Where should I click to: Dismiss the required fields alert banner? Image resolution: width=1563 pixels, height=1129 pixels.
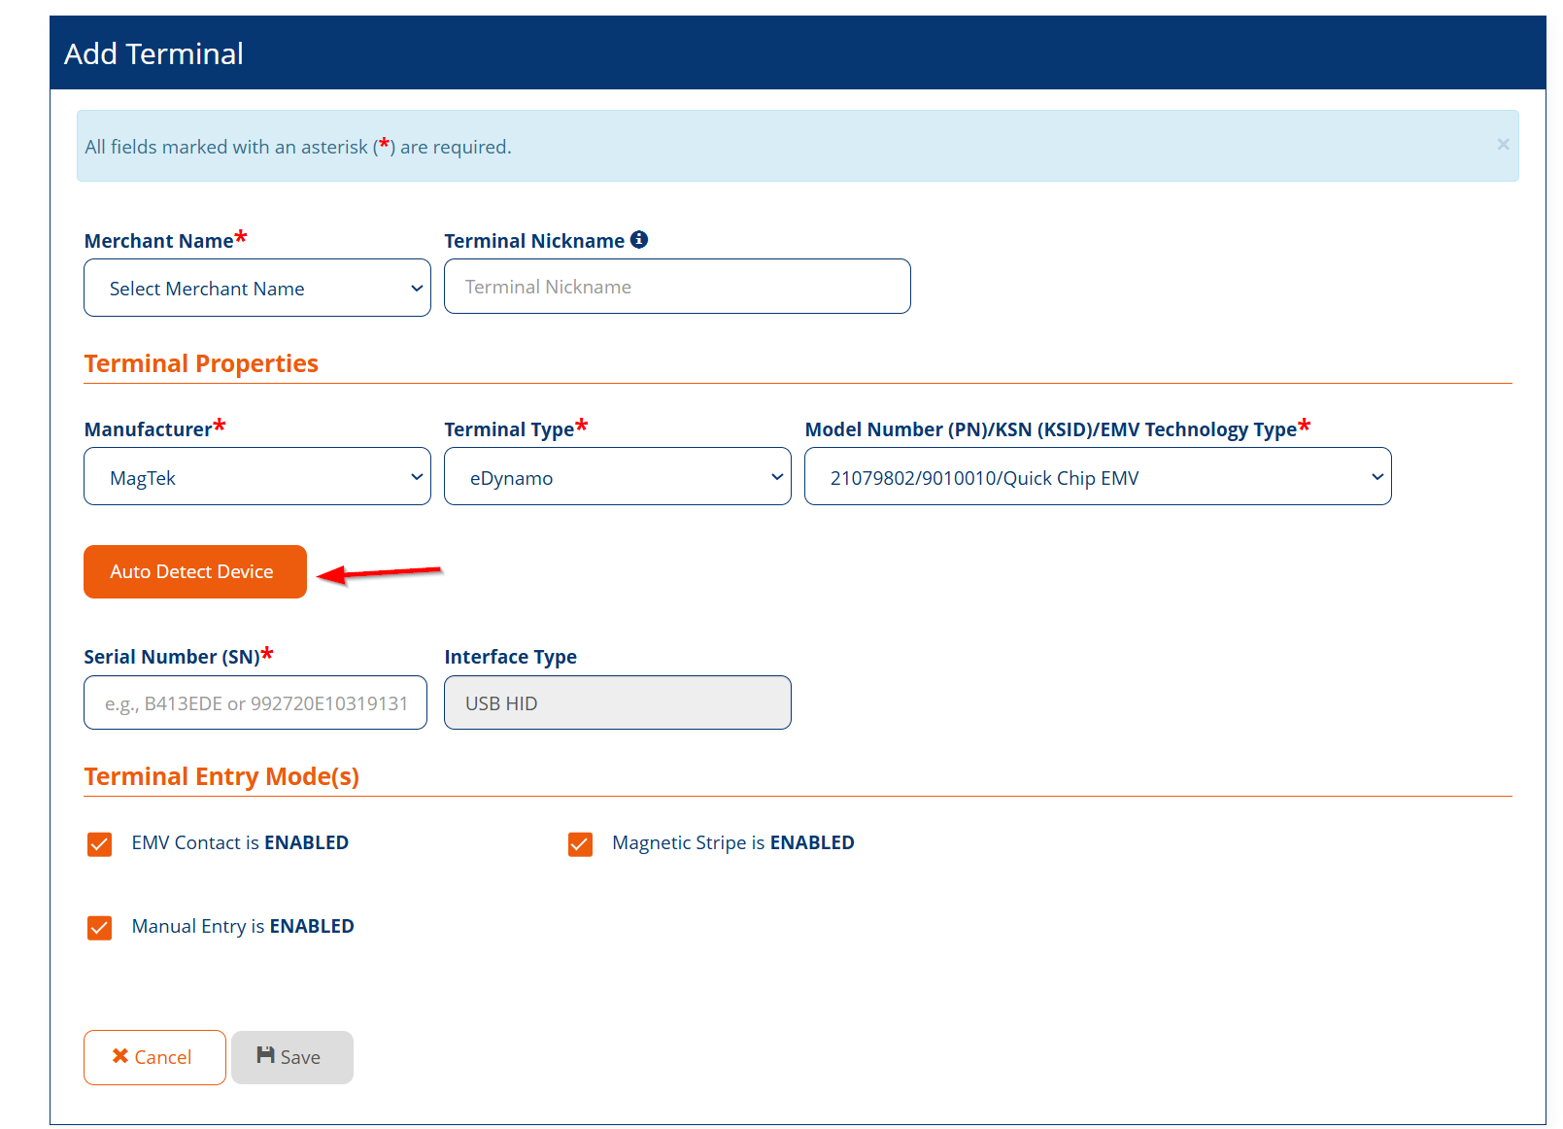[1503, 145]
